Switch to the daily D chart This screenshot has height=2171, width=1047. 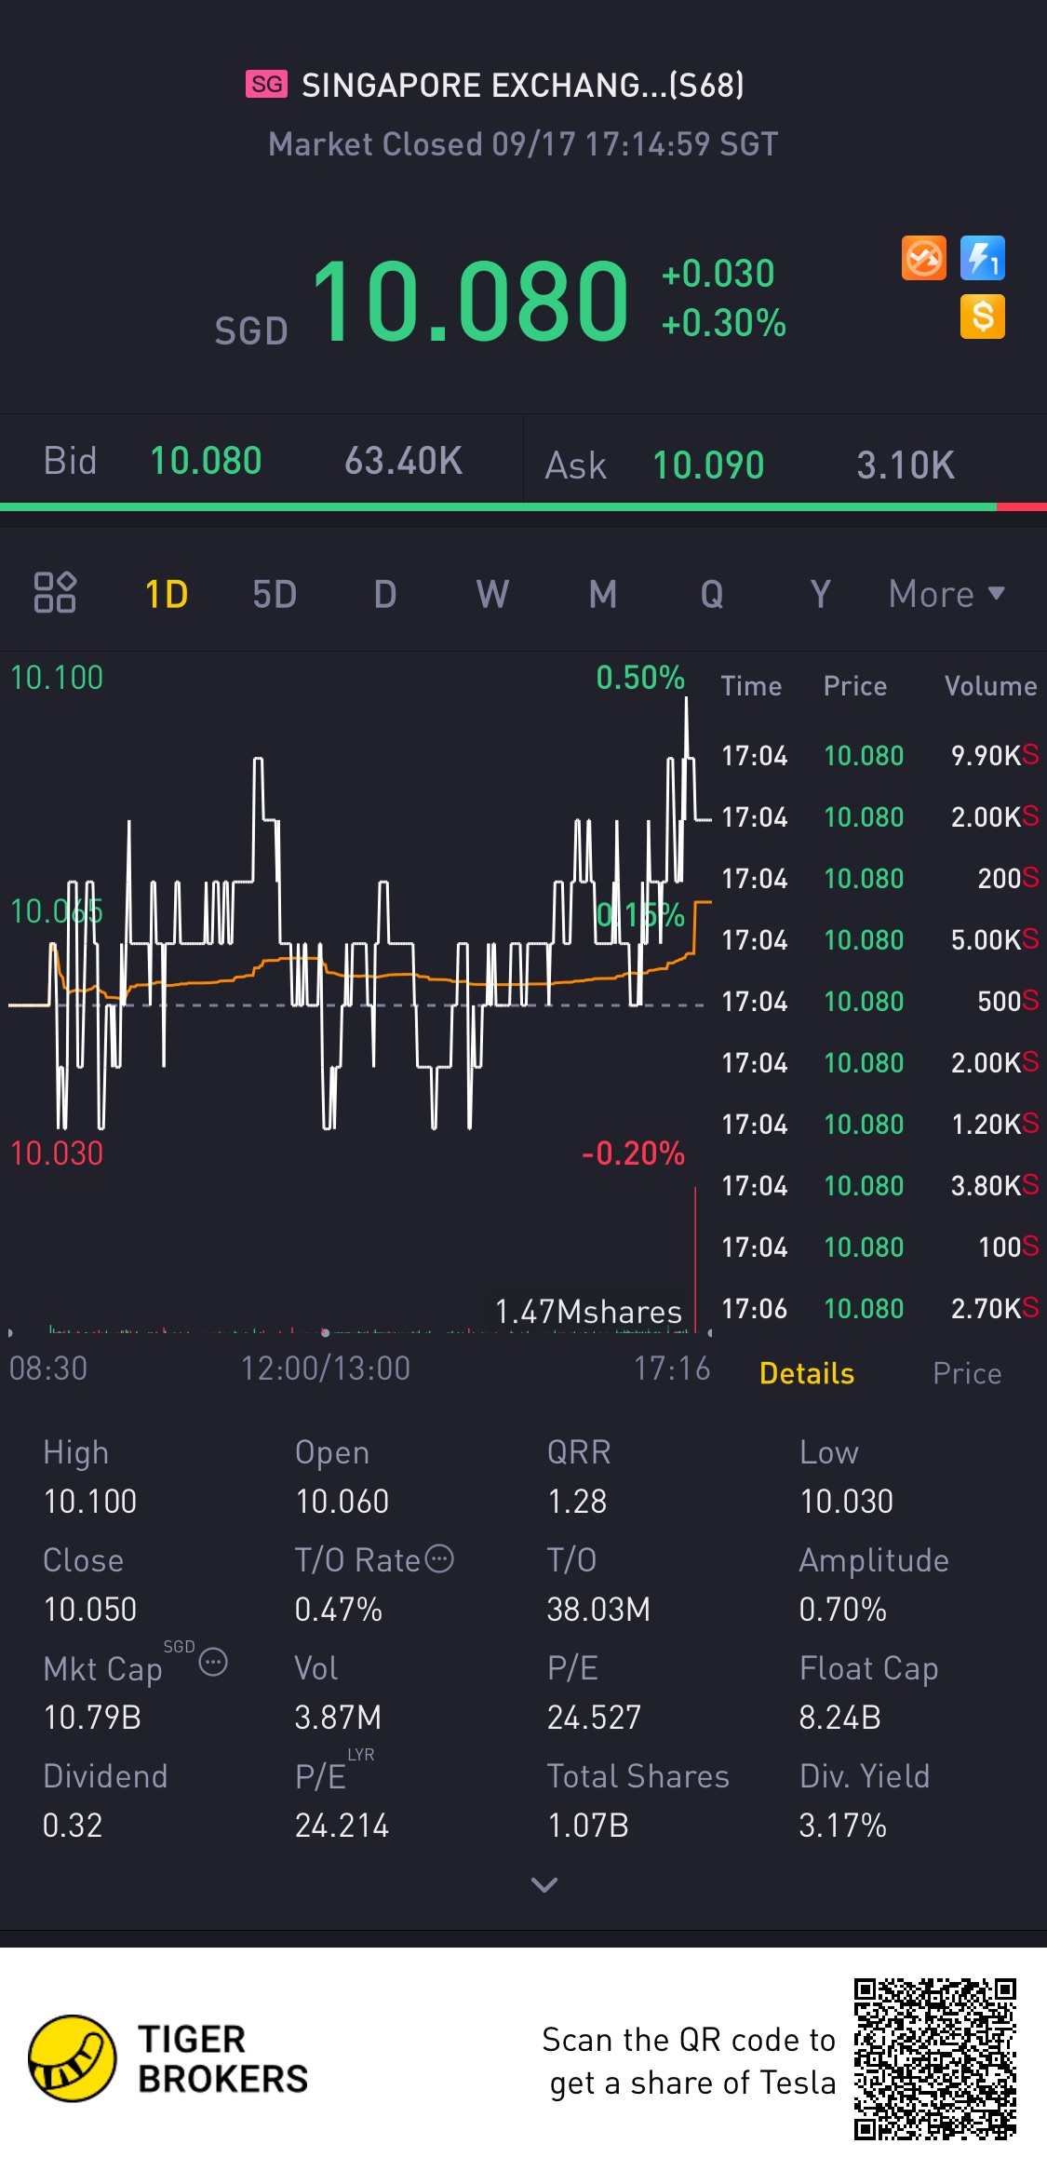[x=385, y=594]
